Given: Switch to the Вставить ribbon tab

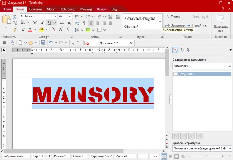Looking at the screenshot, I should [x=36, y=9].
